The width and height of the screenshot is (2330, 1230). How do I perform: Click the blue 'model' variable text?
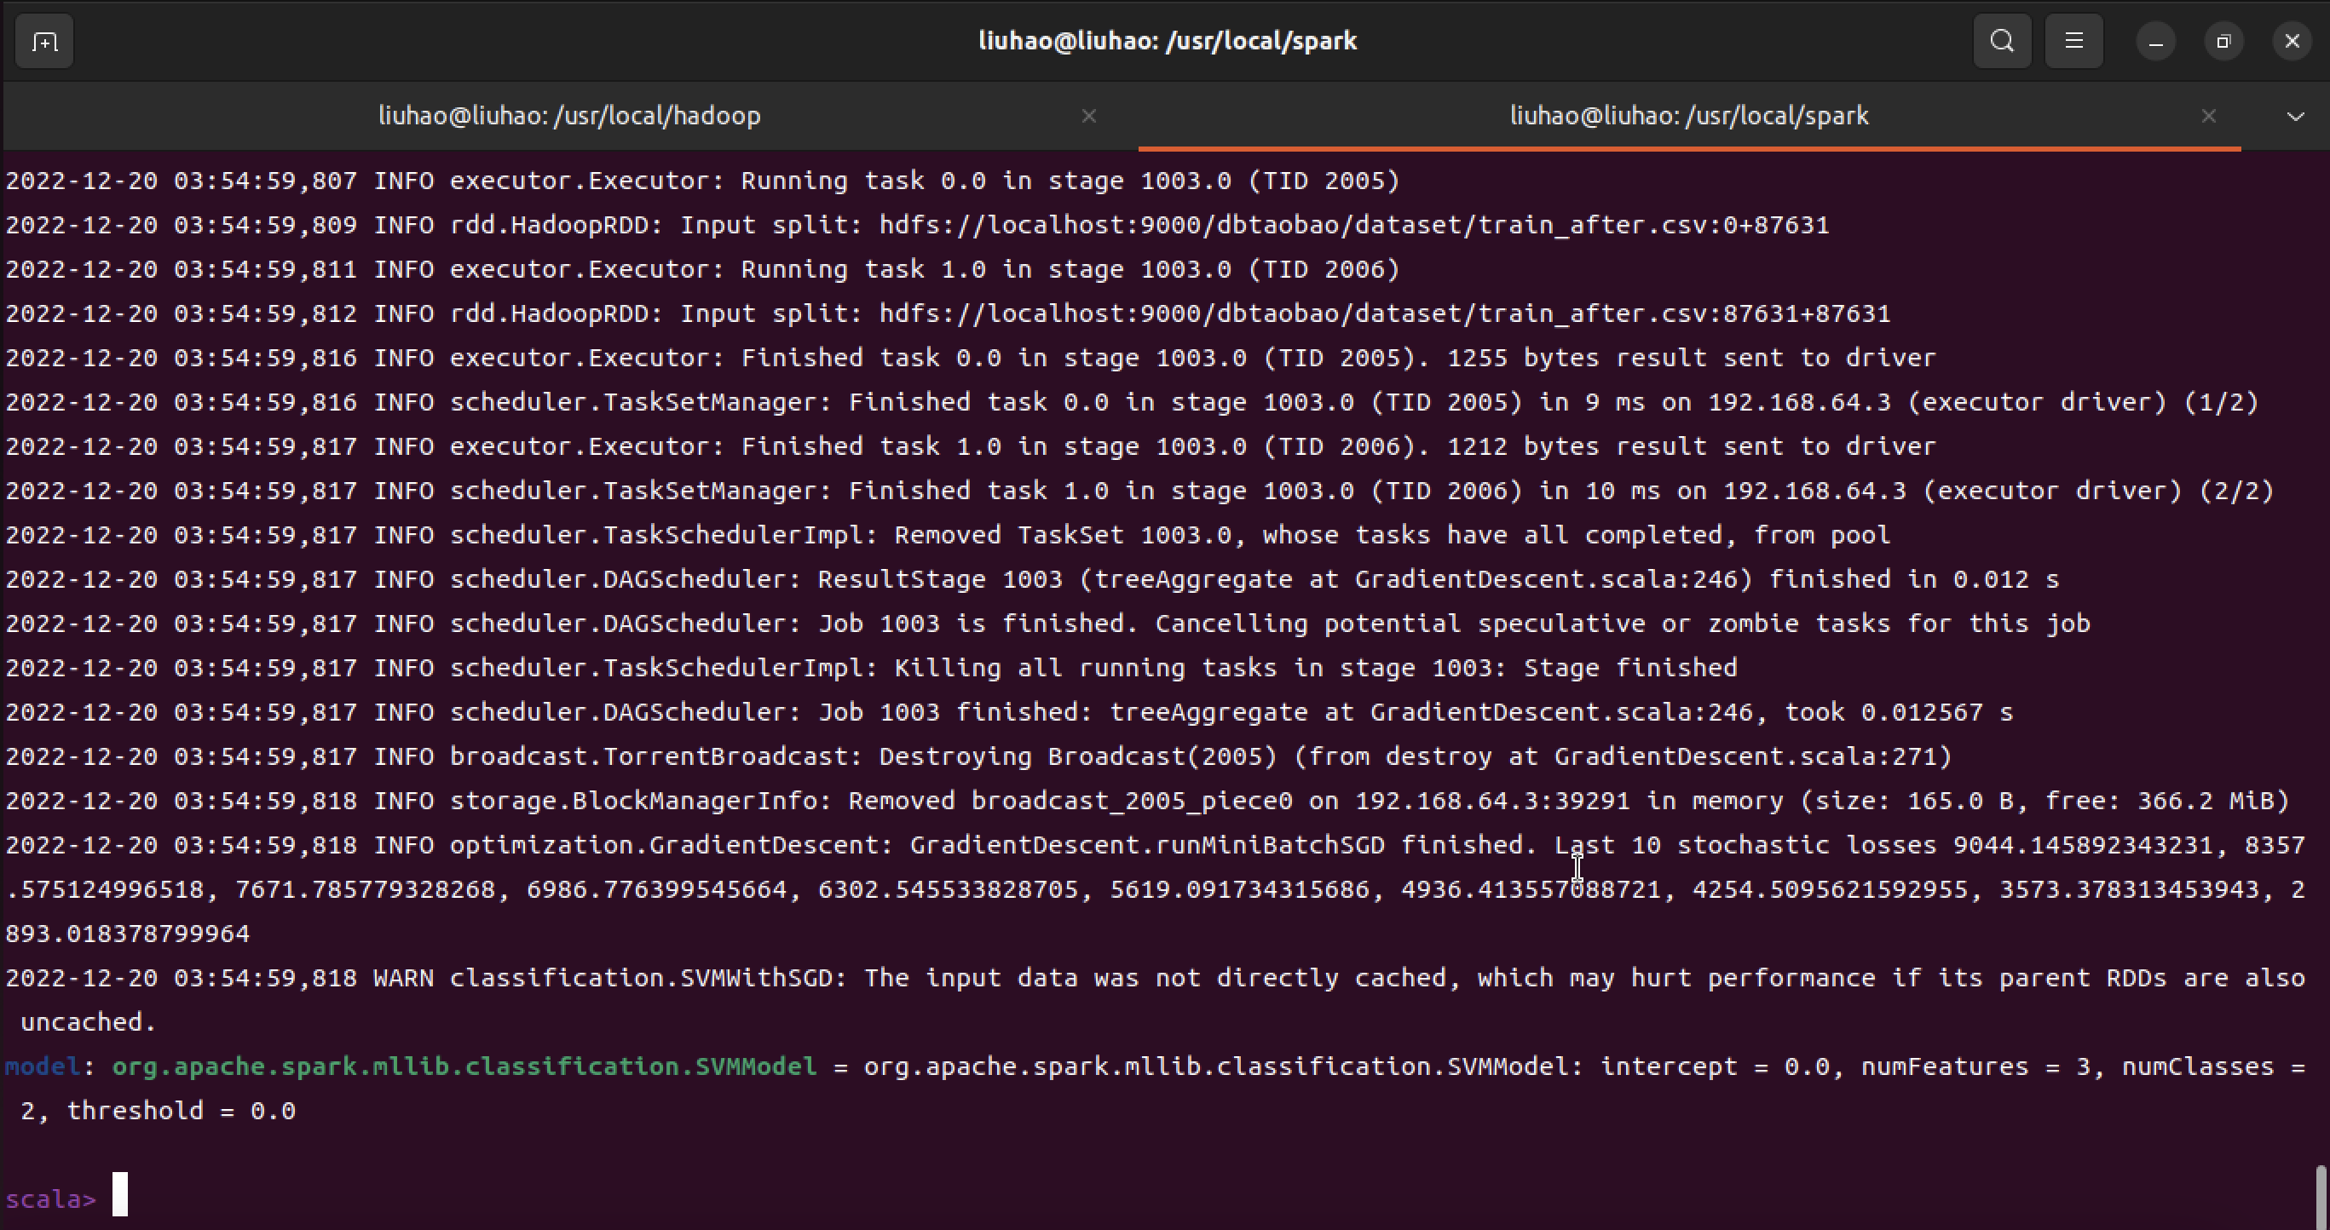[x=43, y=1066]
